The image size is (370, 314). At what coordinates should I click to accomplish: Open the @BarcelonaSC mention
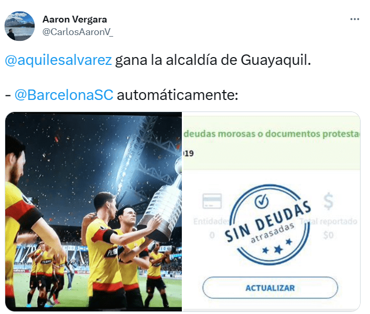[x=64, y=95]
